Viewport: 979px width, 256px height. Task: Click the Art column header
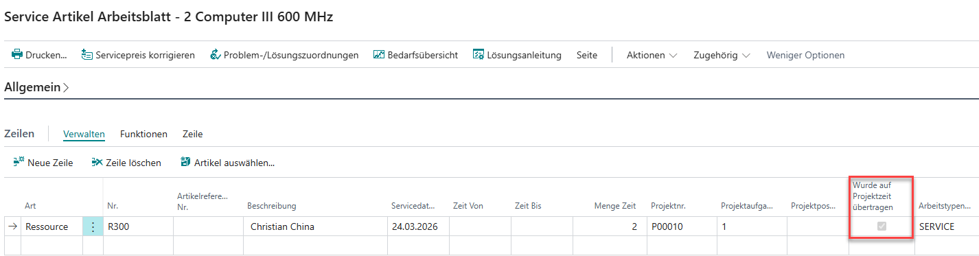(x=30, y=206)
